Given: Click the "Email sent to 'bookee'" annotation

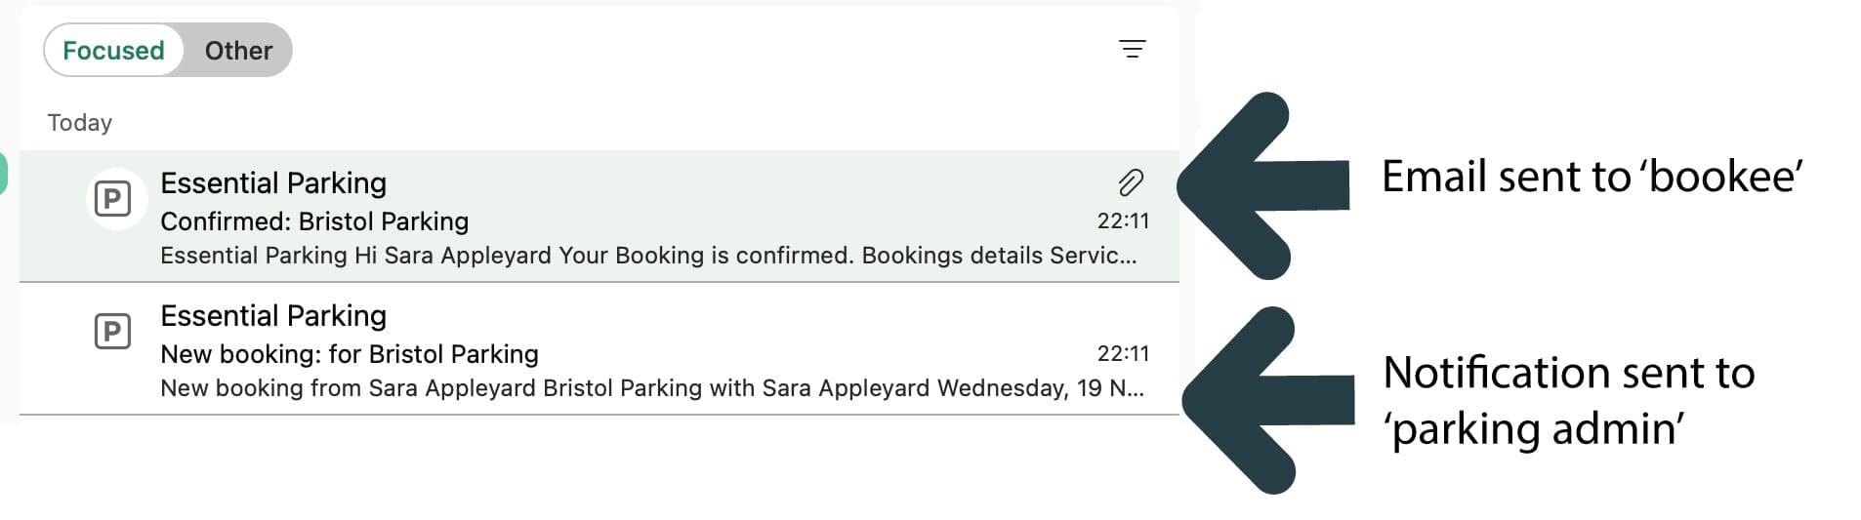Looking at the screenshot, I should click(x=1592, y=178).
